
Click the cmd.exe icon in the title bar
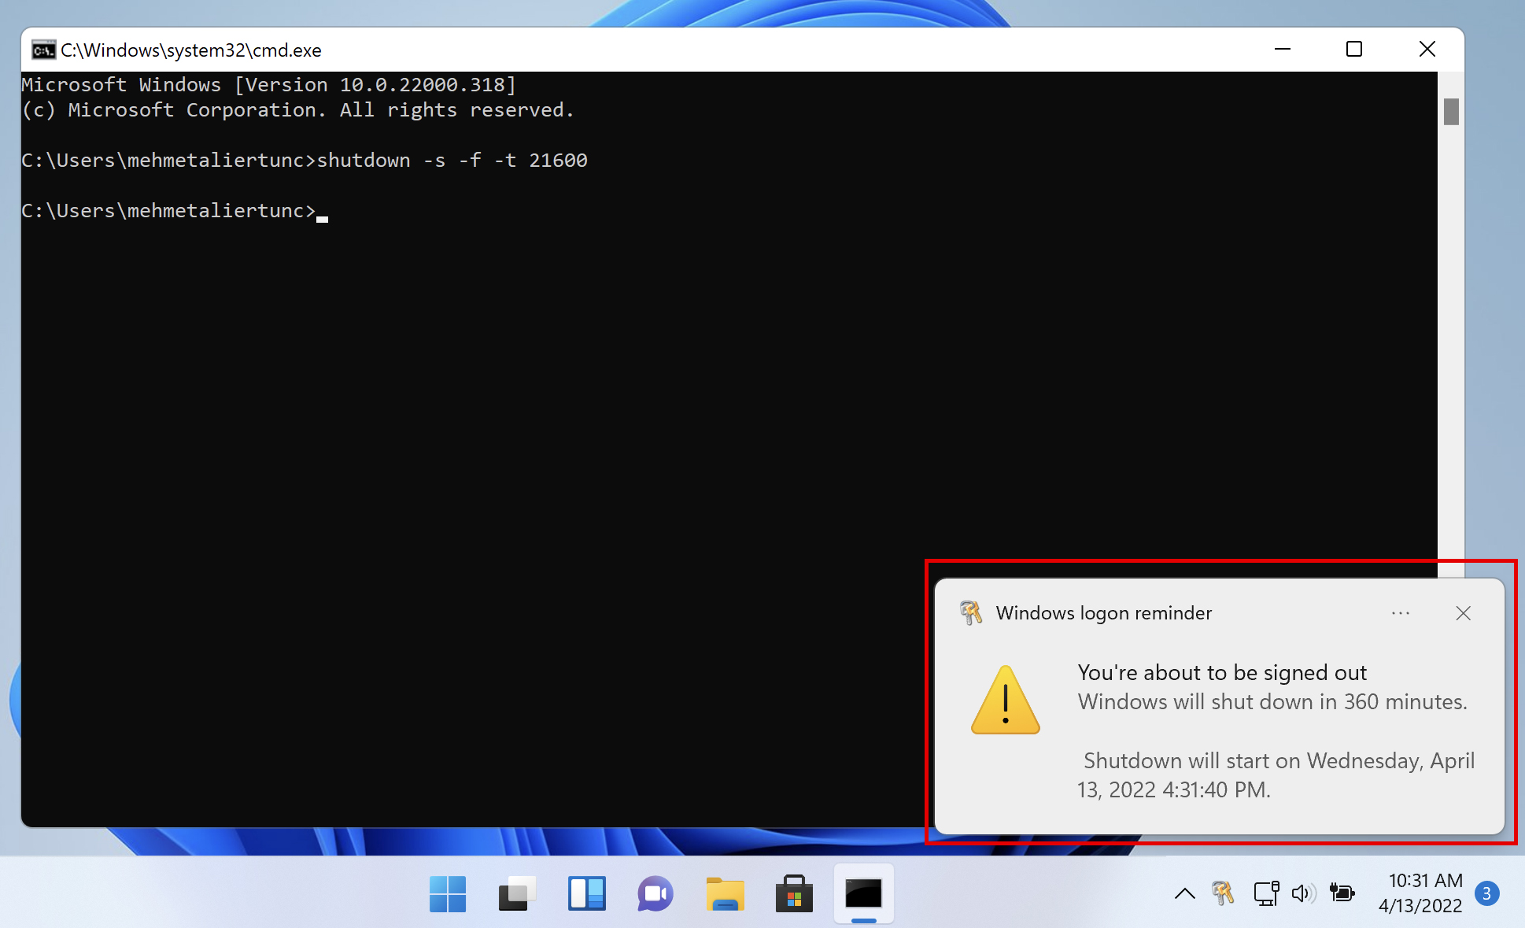click(42, 50)
